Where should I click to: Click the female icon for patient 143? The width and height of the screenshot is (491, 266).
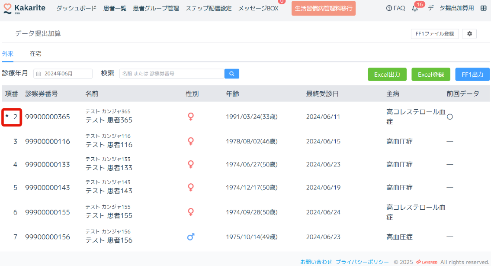point(191,187)
